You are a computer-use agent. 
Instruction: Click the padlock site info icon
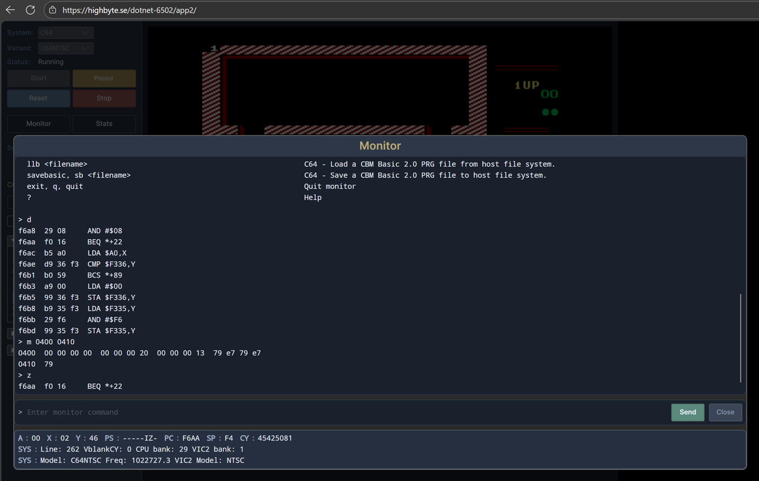coord(52,10)
